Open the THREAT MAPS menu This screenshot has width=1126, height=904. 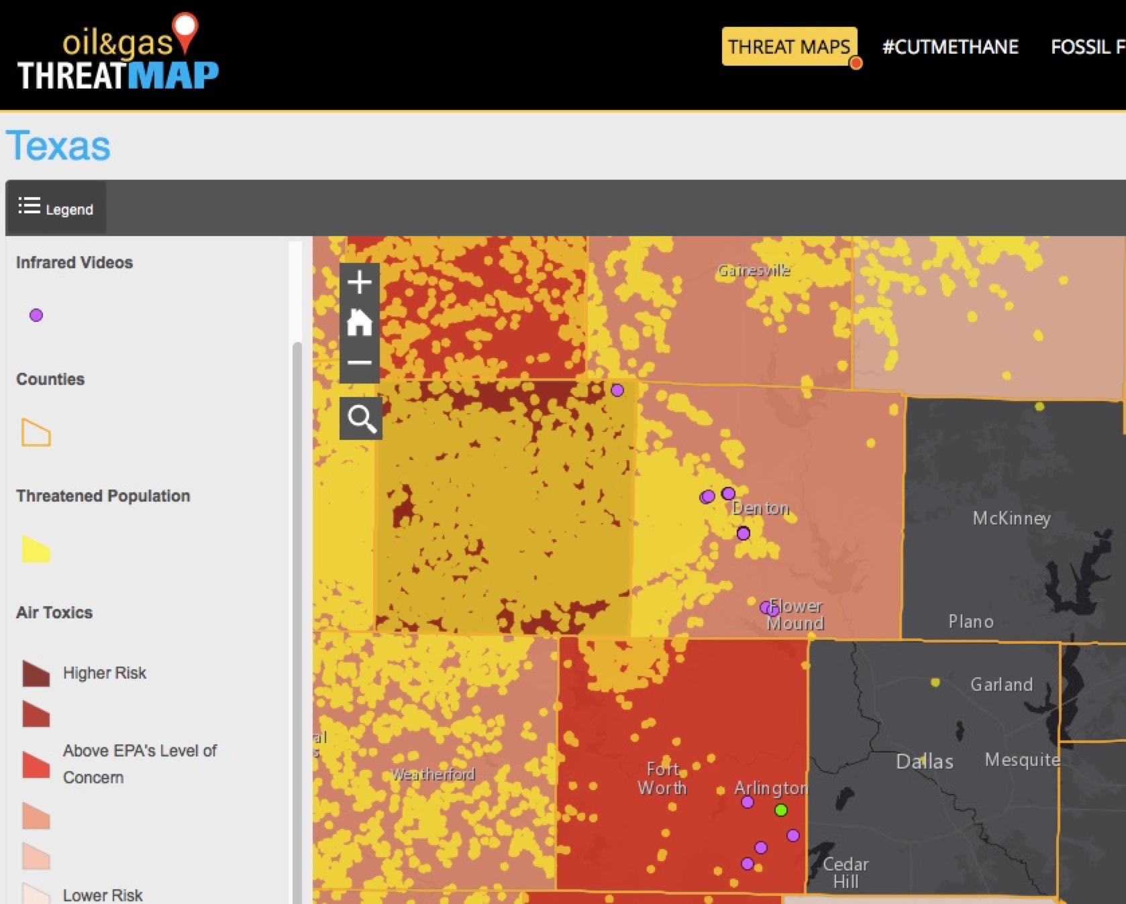[x=789, y=47]
